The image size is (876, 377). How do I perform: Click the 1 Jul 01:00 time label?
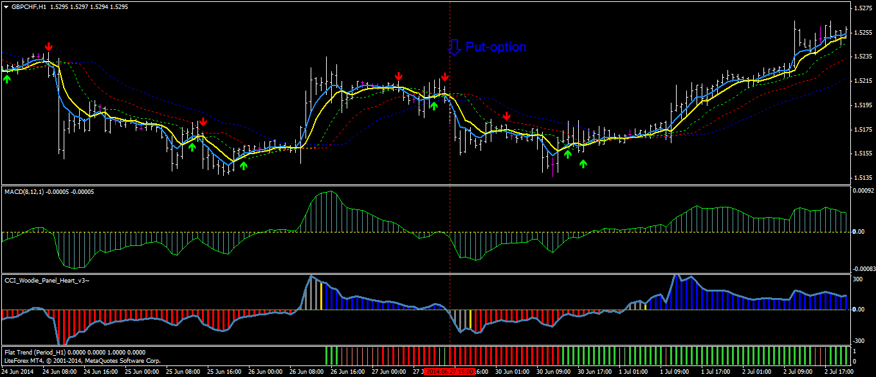[634, 371]
